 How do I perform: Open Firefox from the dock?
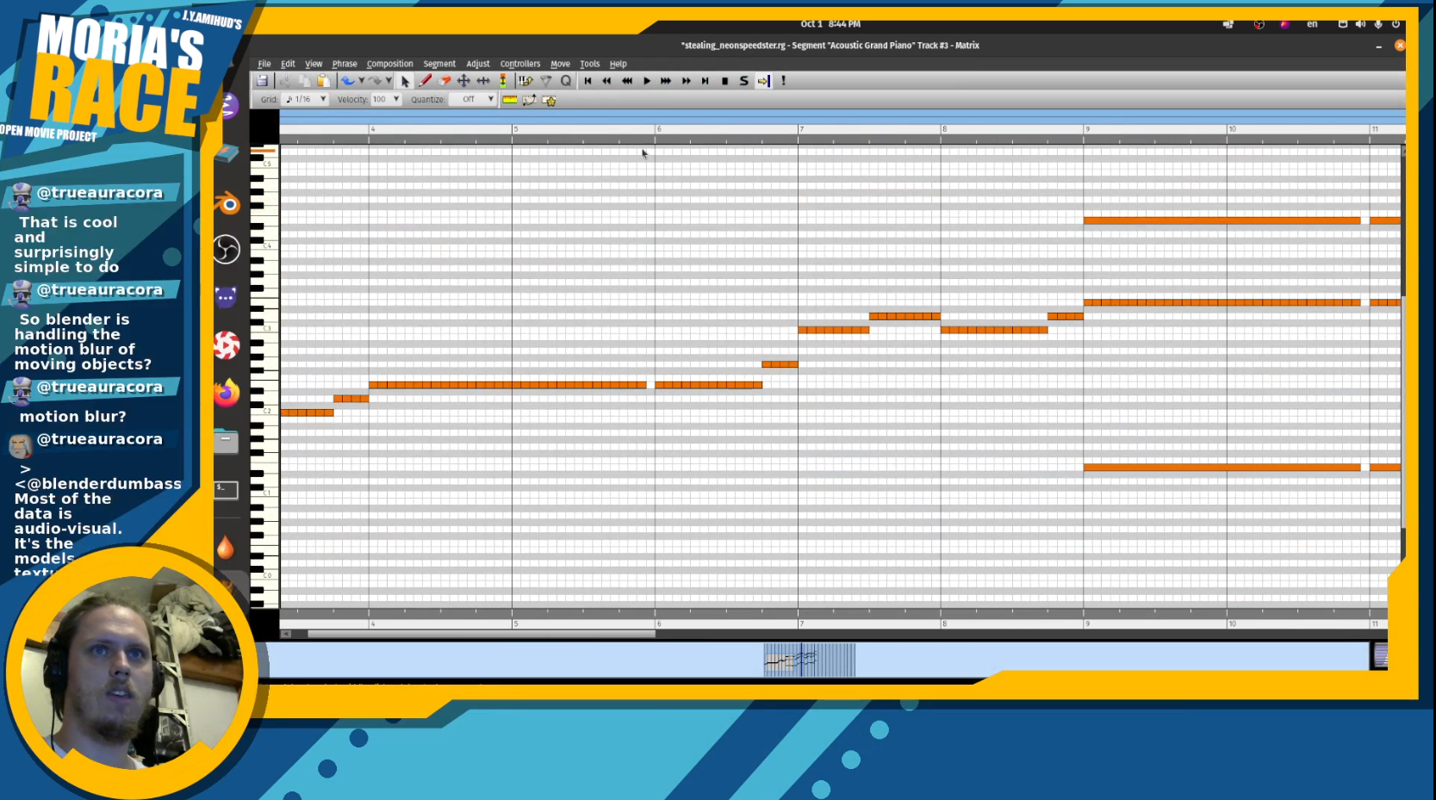pyautogui.click(x=227, y=393)
